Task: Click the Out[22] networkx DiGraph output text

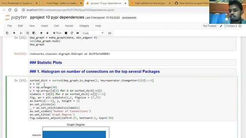Action: [70, 54]
